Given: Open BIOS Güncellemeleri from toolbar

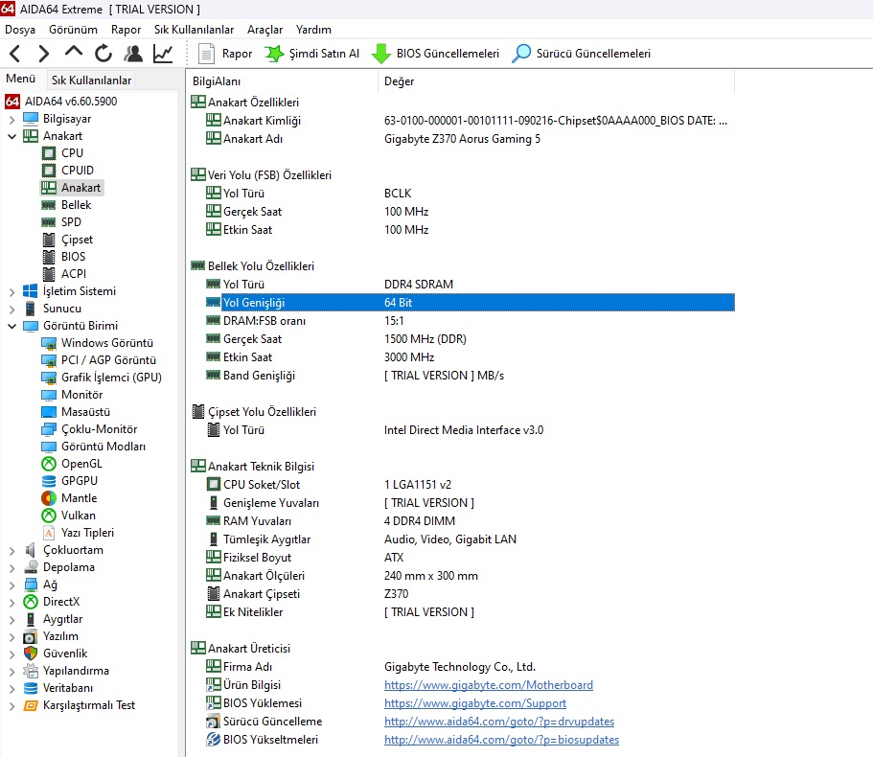Looking at the screenshot, I should [435, 54].
